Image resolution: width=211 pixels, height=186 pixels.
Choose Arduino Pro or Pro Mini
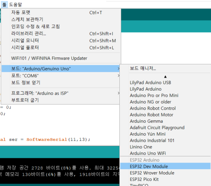(x=165, y=95)
